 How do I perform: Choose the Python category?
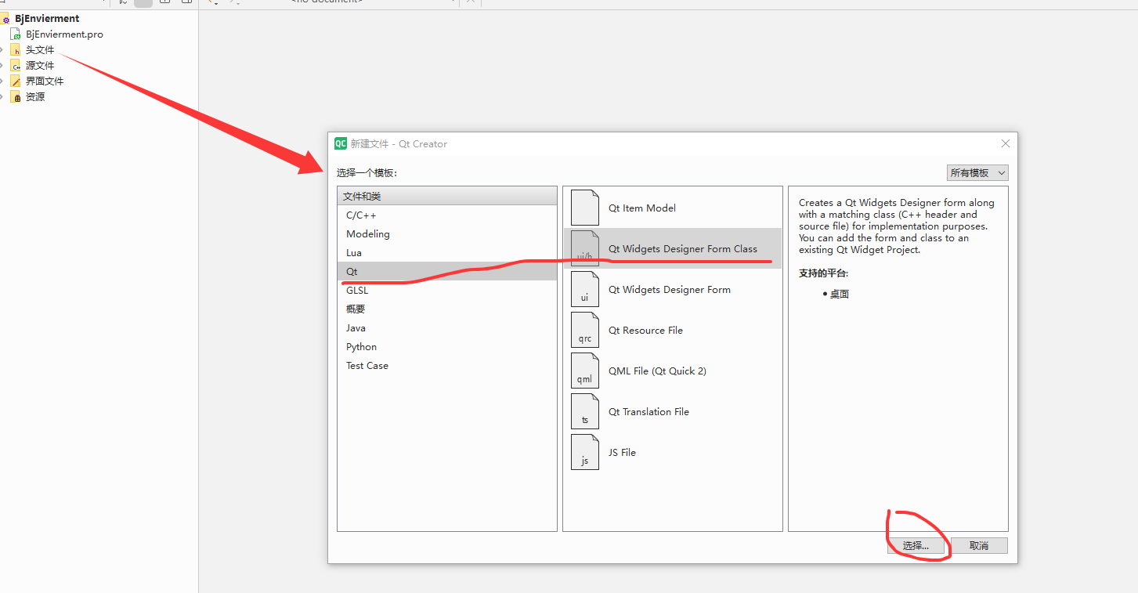pyautogui.click(x=447, y=346)
